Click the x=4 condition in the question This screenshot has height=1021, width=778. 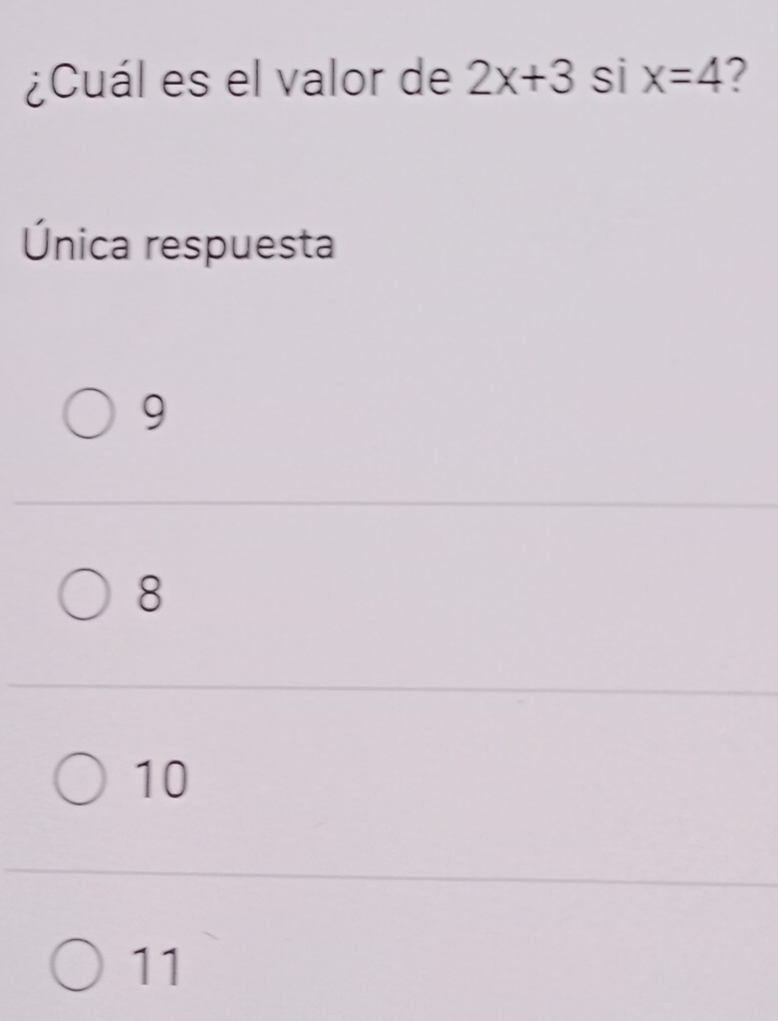pyautogui.click(x=681, y=79)
